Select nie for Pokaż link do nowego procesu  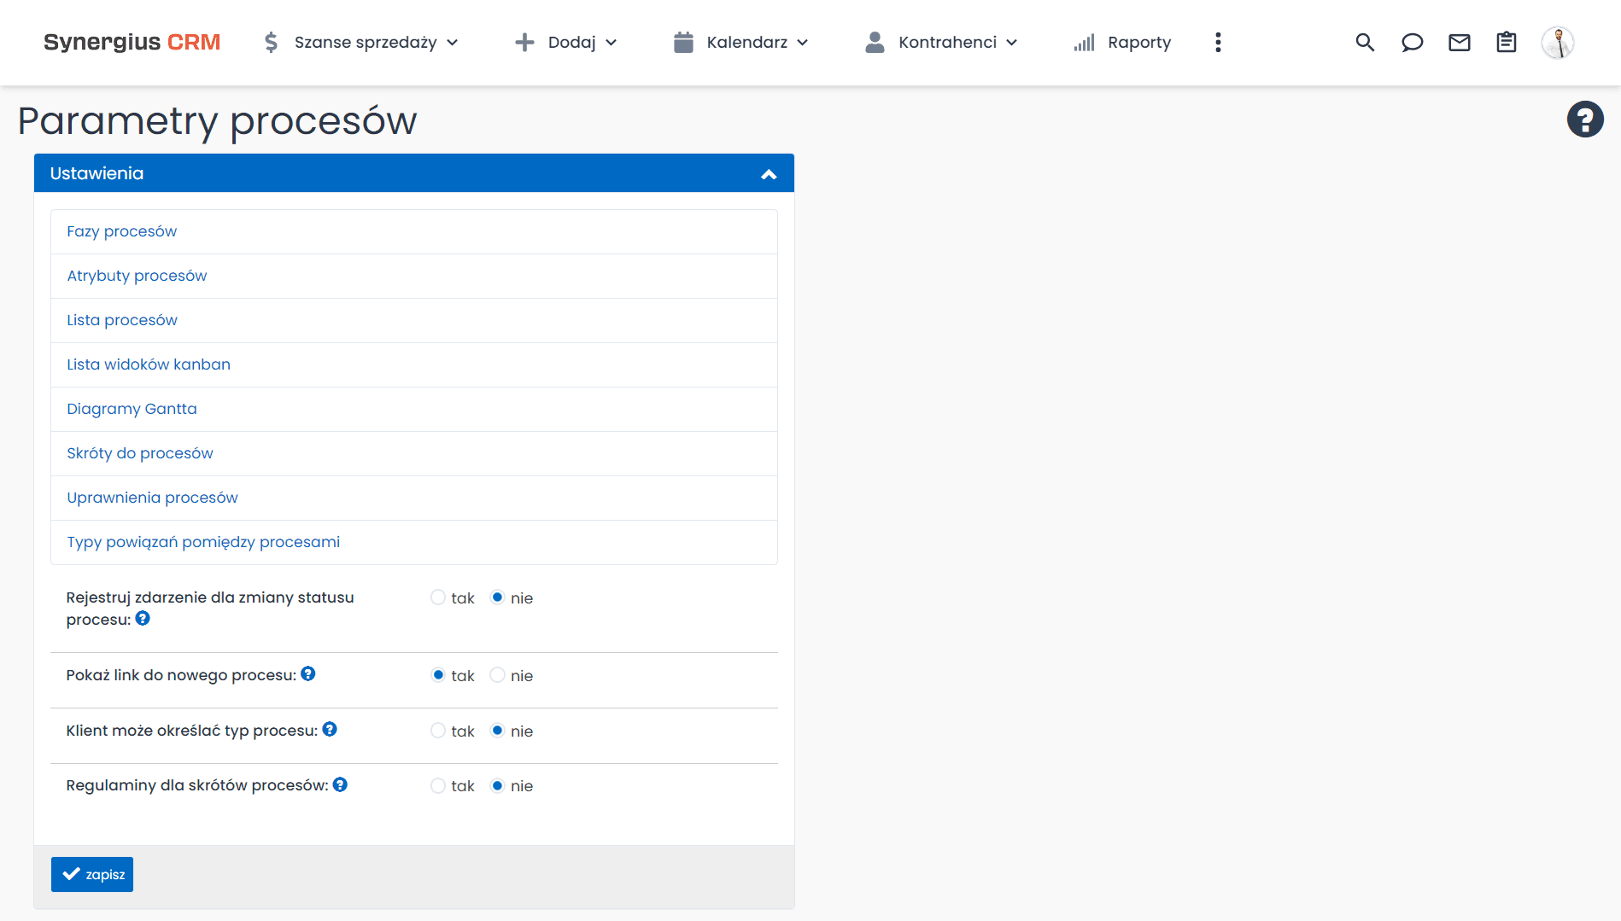click(x=497, y=674)
